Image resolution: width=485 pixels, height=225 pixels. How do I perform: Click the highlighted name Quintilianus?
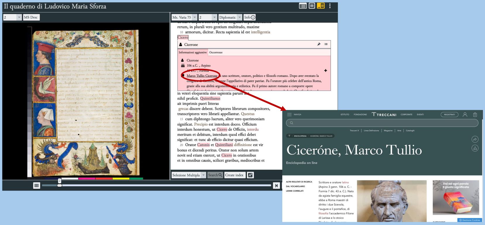point(210,99)
